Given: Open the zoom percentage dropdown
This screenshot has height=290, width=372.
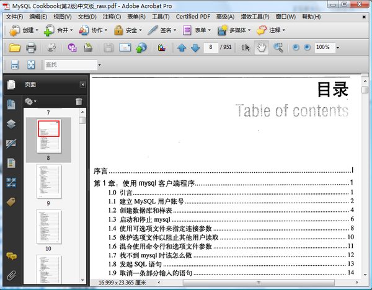Looking at the screenshot, I should [337, 48].
